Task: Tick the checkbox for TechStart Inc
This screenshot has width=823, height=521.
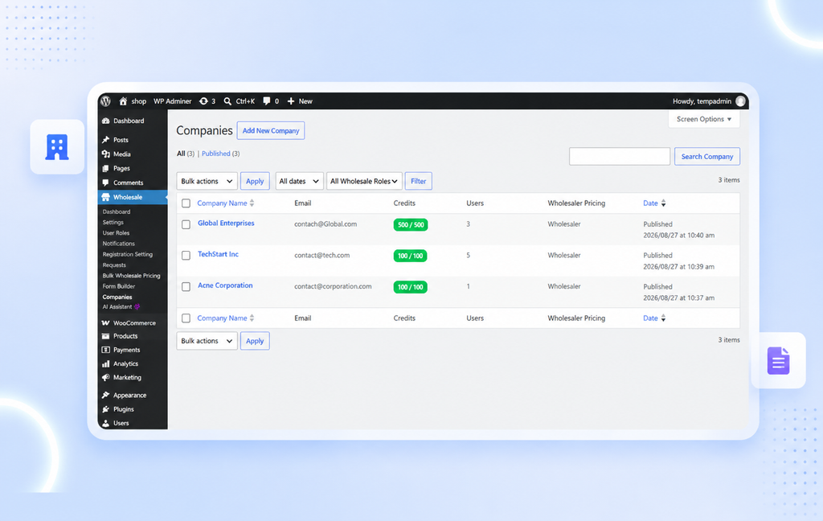Action: coord(186,255)
